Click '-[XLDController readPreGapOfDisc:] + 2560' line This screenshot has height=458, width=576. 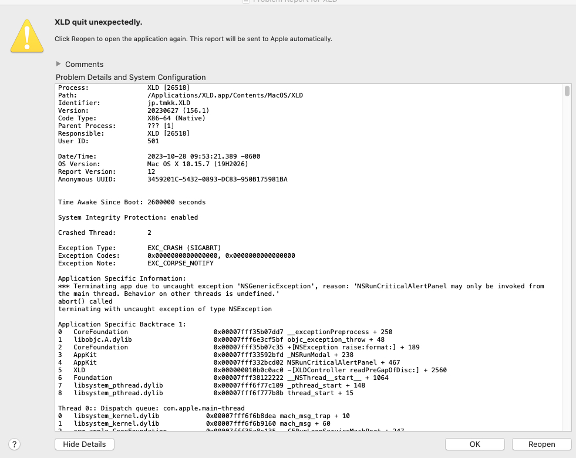click(x=252, y=371)
